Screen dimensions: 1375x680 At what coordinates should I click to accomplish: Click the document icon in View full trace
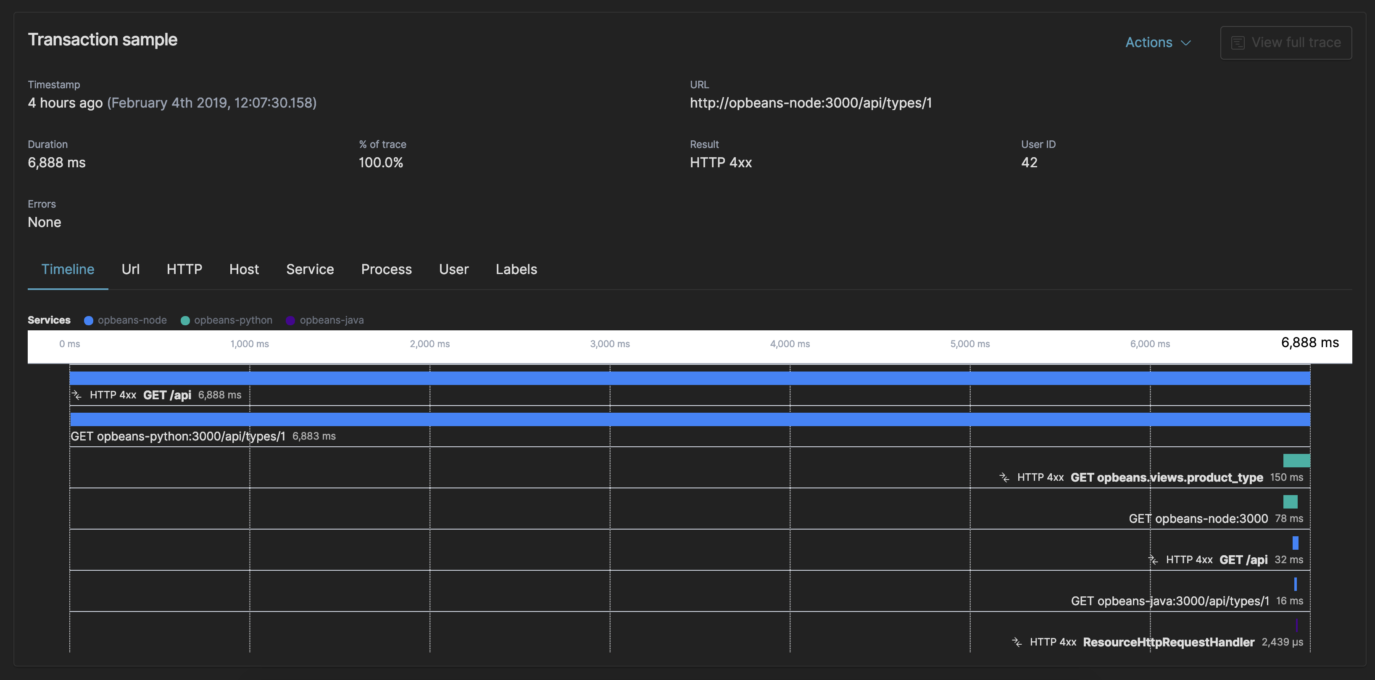point(1238,42)
